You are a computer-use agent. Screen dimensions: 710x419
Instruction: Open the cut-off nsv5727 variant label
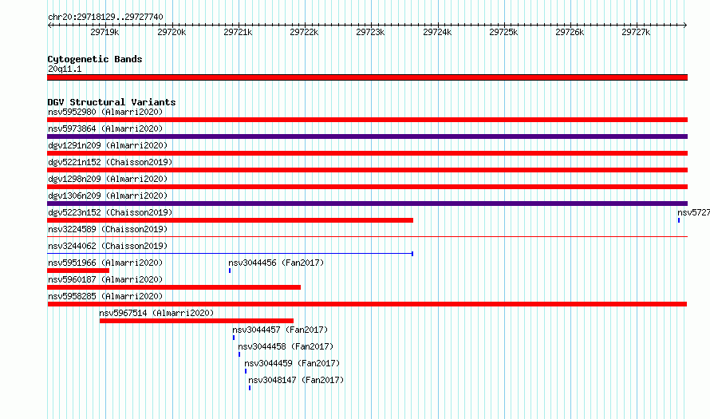pos(694,212)
